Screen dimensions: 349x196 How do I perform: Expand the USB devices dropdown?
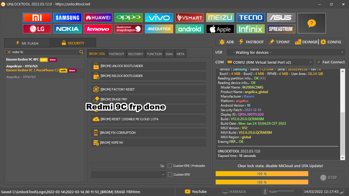pyautogui.click(x=286, y=52)
